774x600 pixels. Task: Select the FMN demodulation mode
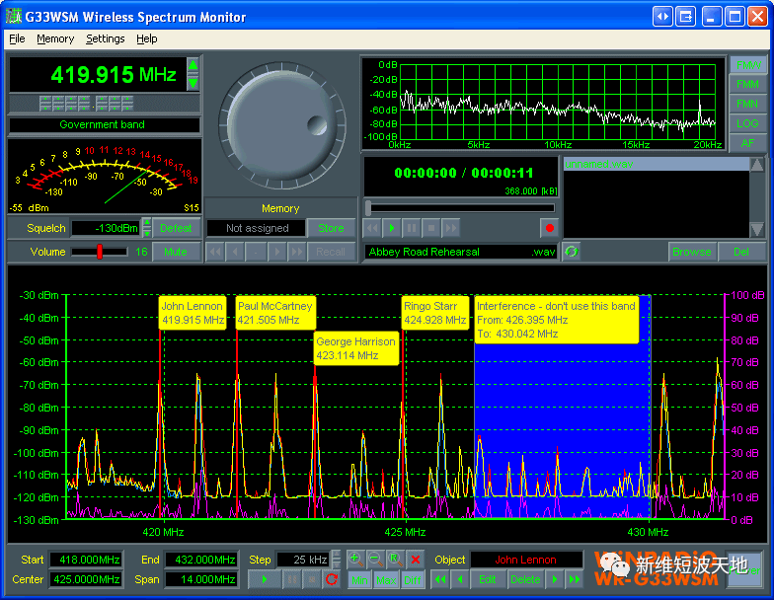(747, 104)
